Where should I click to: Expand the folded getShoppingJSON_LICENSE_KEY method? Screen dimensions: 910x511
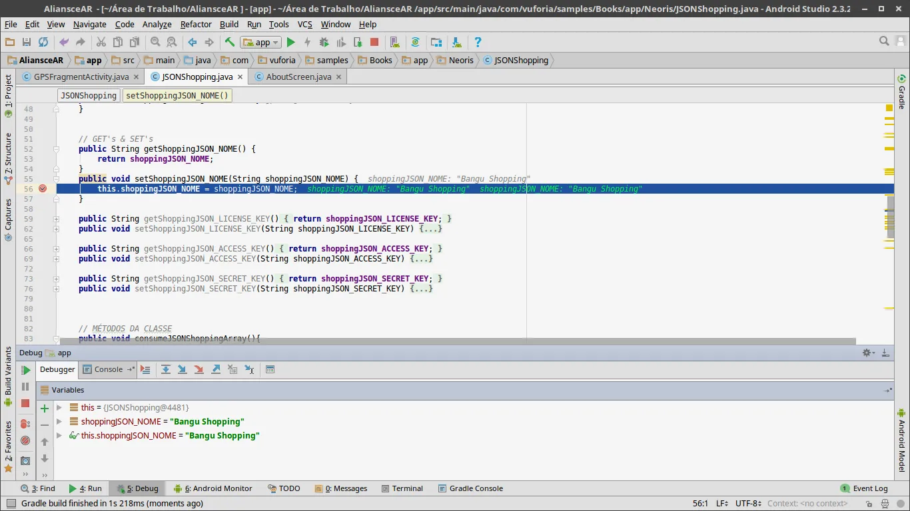pyautogui.click(x=57, y=219)
